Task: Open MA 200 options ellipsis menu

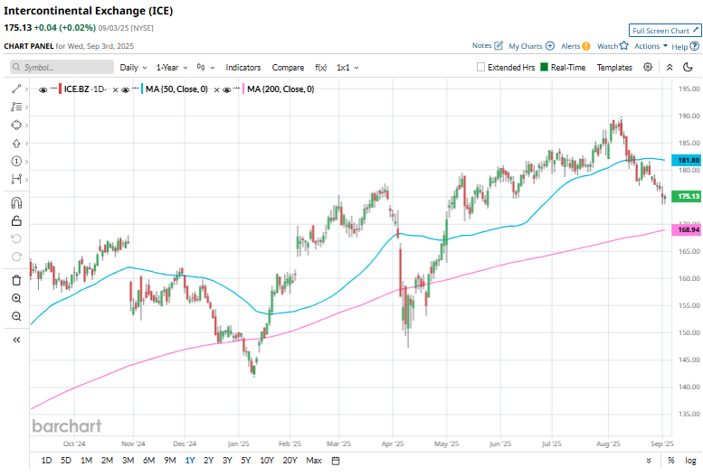Action: click(x=237, y=88)
